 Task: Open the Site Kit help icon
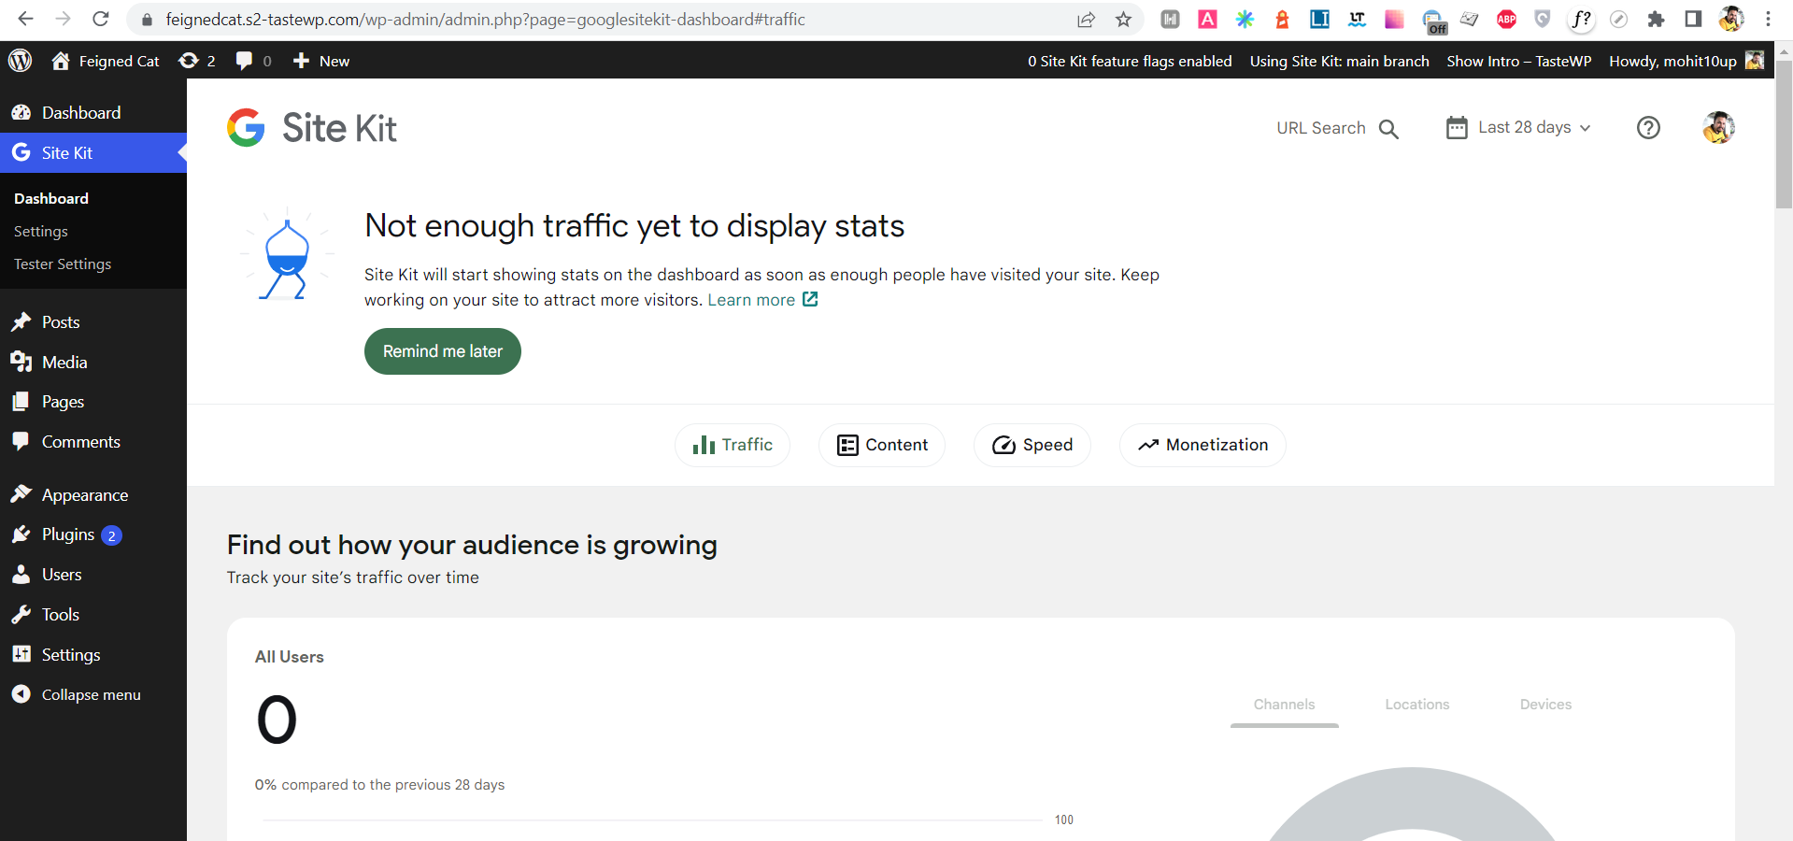pos(1648,128)
